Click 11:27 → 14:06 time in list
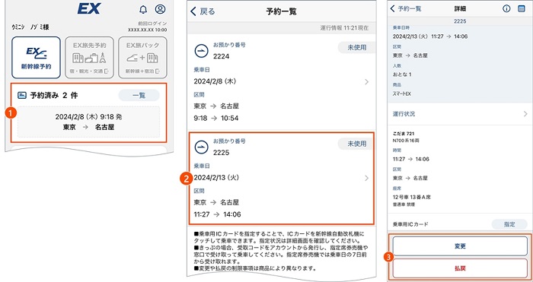This screenshot has height=282, width=533. point(217,214)
